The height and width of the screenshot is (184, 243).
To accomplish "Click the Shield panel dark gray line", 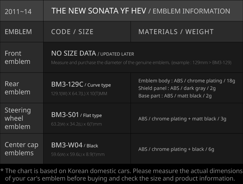I will [177, 88].
